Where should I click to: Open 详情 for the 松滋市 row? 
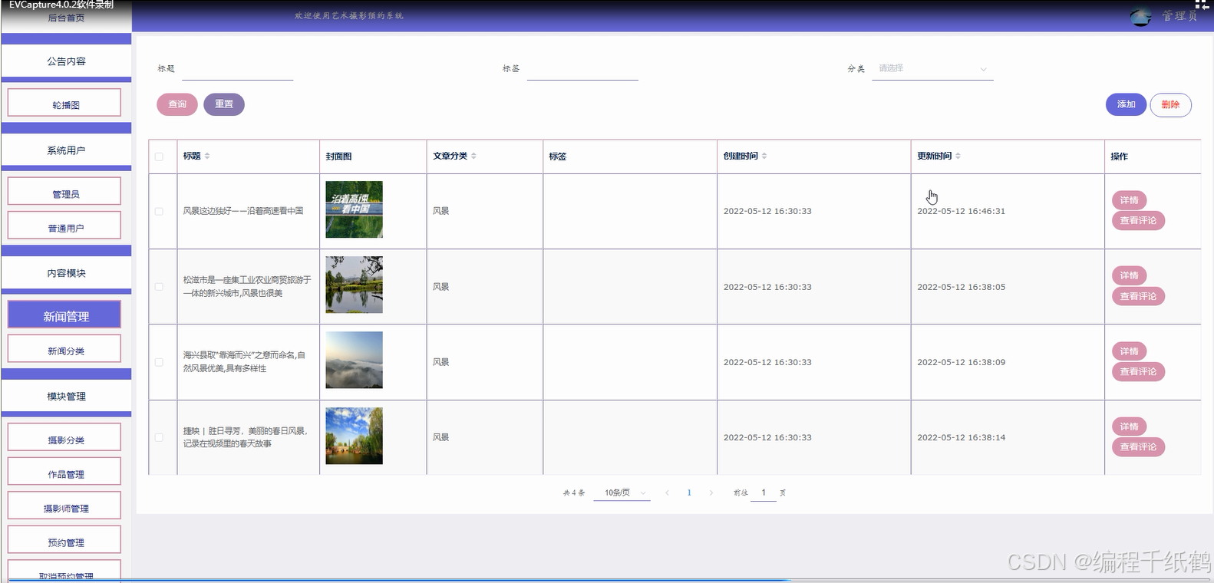pyautogui.click(x=1129, y=275)
